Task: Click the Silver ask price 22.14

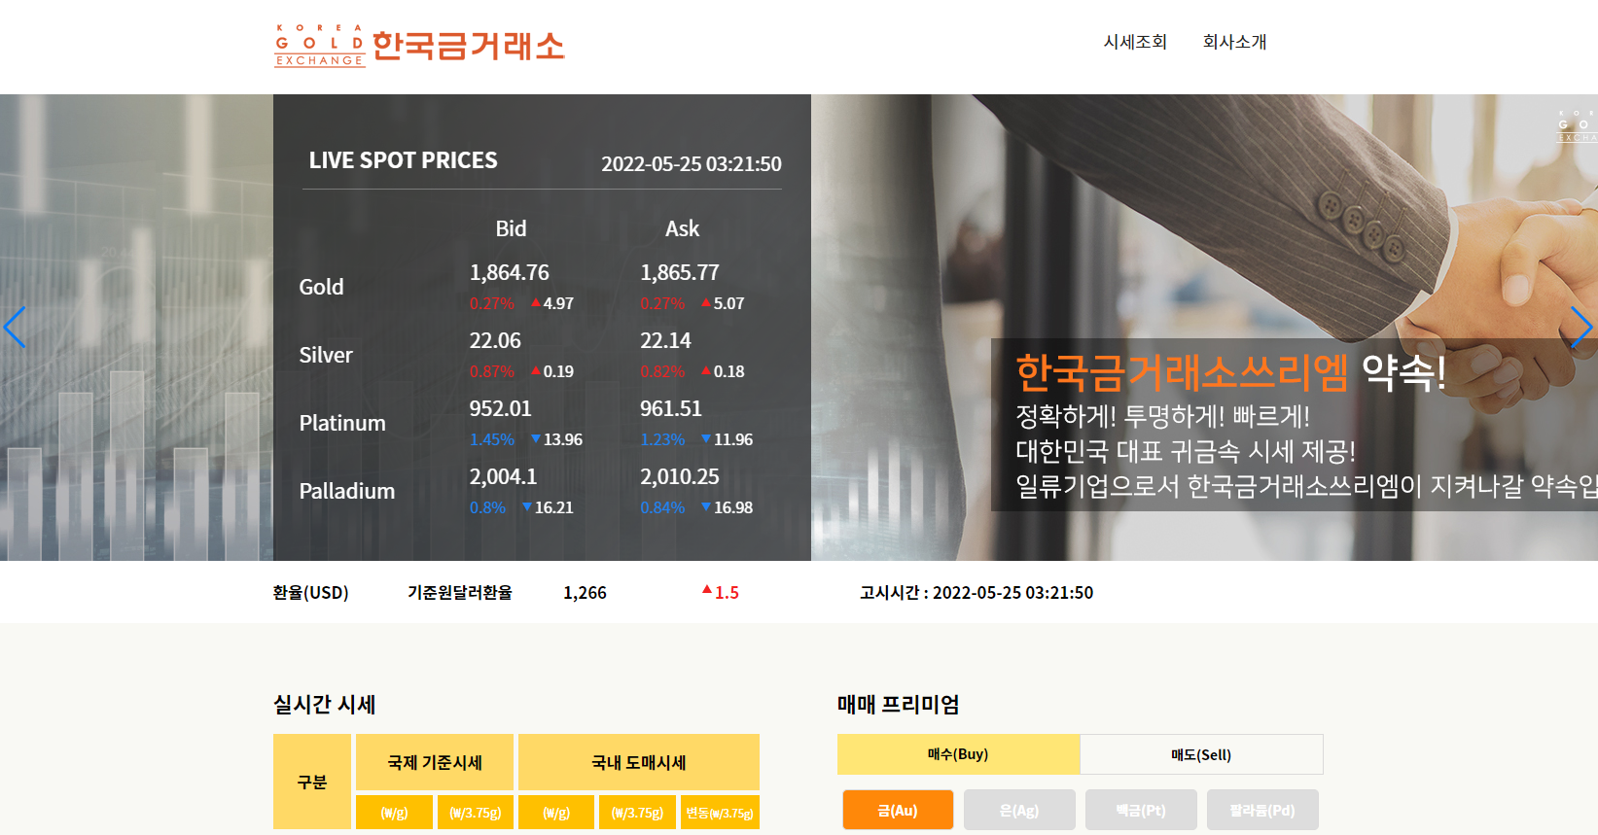Action: pyautogui.click(x=665, y=341)
